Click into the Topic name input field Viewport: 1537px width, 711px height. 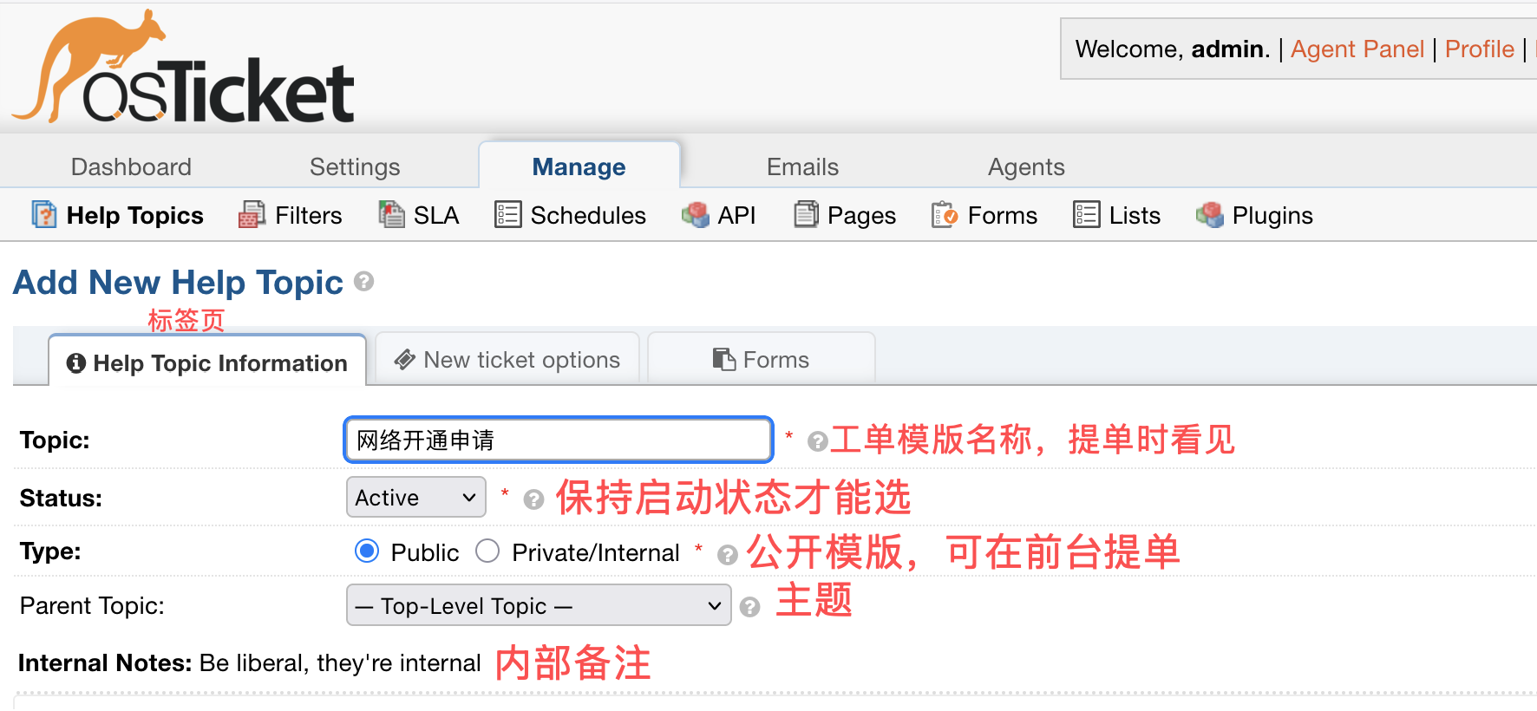coord(559,440)
